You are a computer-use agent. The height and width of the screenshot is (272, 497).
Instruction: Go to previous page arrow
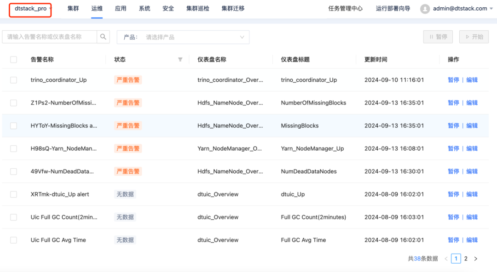(x=446, y=259)
